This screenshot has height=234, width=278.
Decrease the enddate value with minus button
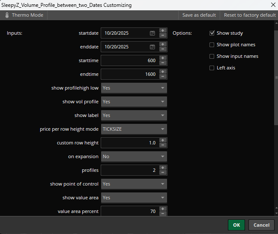pyautogui.click(x=163, y=49)
